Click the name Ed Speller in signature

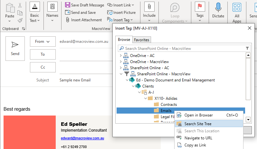coord(74,124)
